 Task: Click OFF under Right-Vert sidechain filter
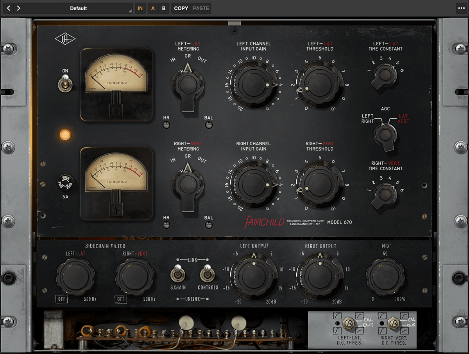click(121, 299)
